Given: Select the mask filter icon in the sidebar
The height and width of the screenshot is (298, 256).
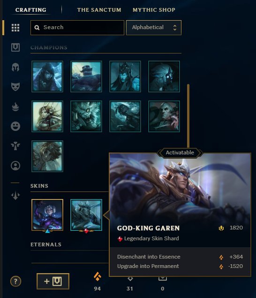Looking at the screenshot, I should point(15,87).
